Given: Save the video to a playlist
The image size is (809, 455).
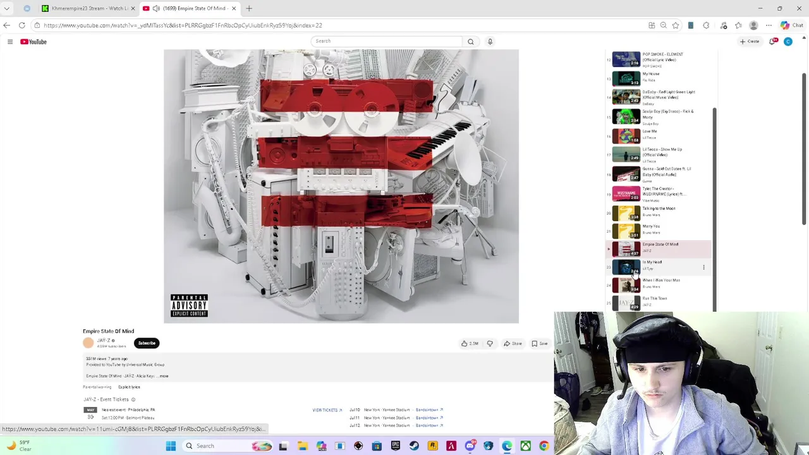Looking at the screenshot, I should (x=540, y=344).
